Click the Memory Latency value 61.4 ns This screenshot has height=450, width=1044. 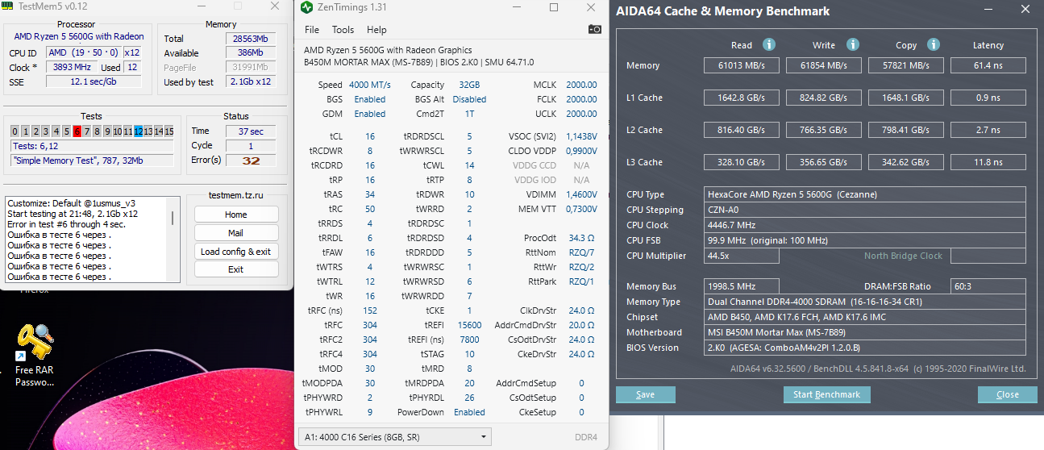point(988,65)
